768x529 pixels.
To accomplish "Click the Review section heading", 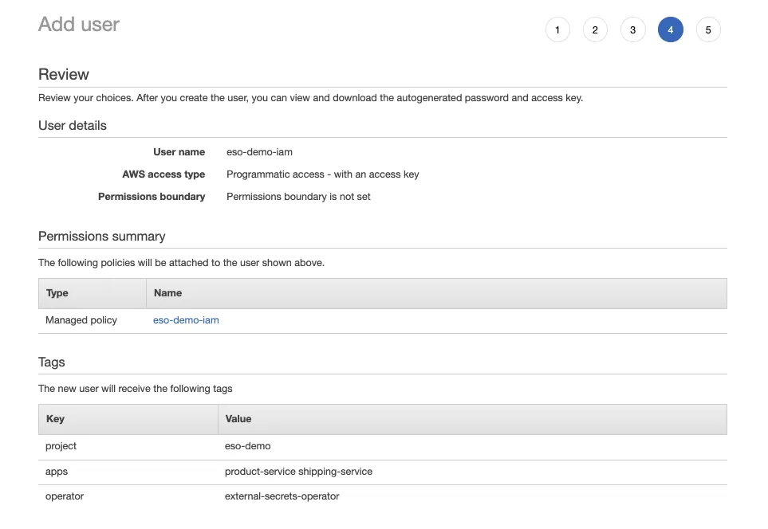I will tap(64, 74).
